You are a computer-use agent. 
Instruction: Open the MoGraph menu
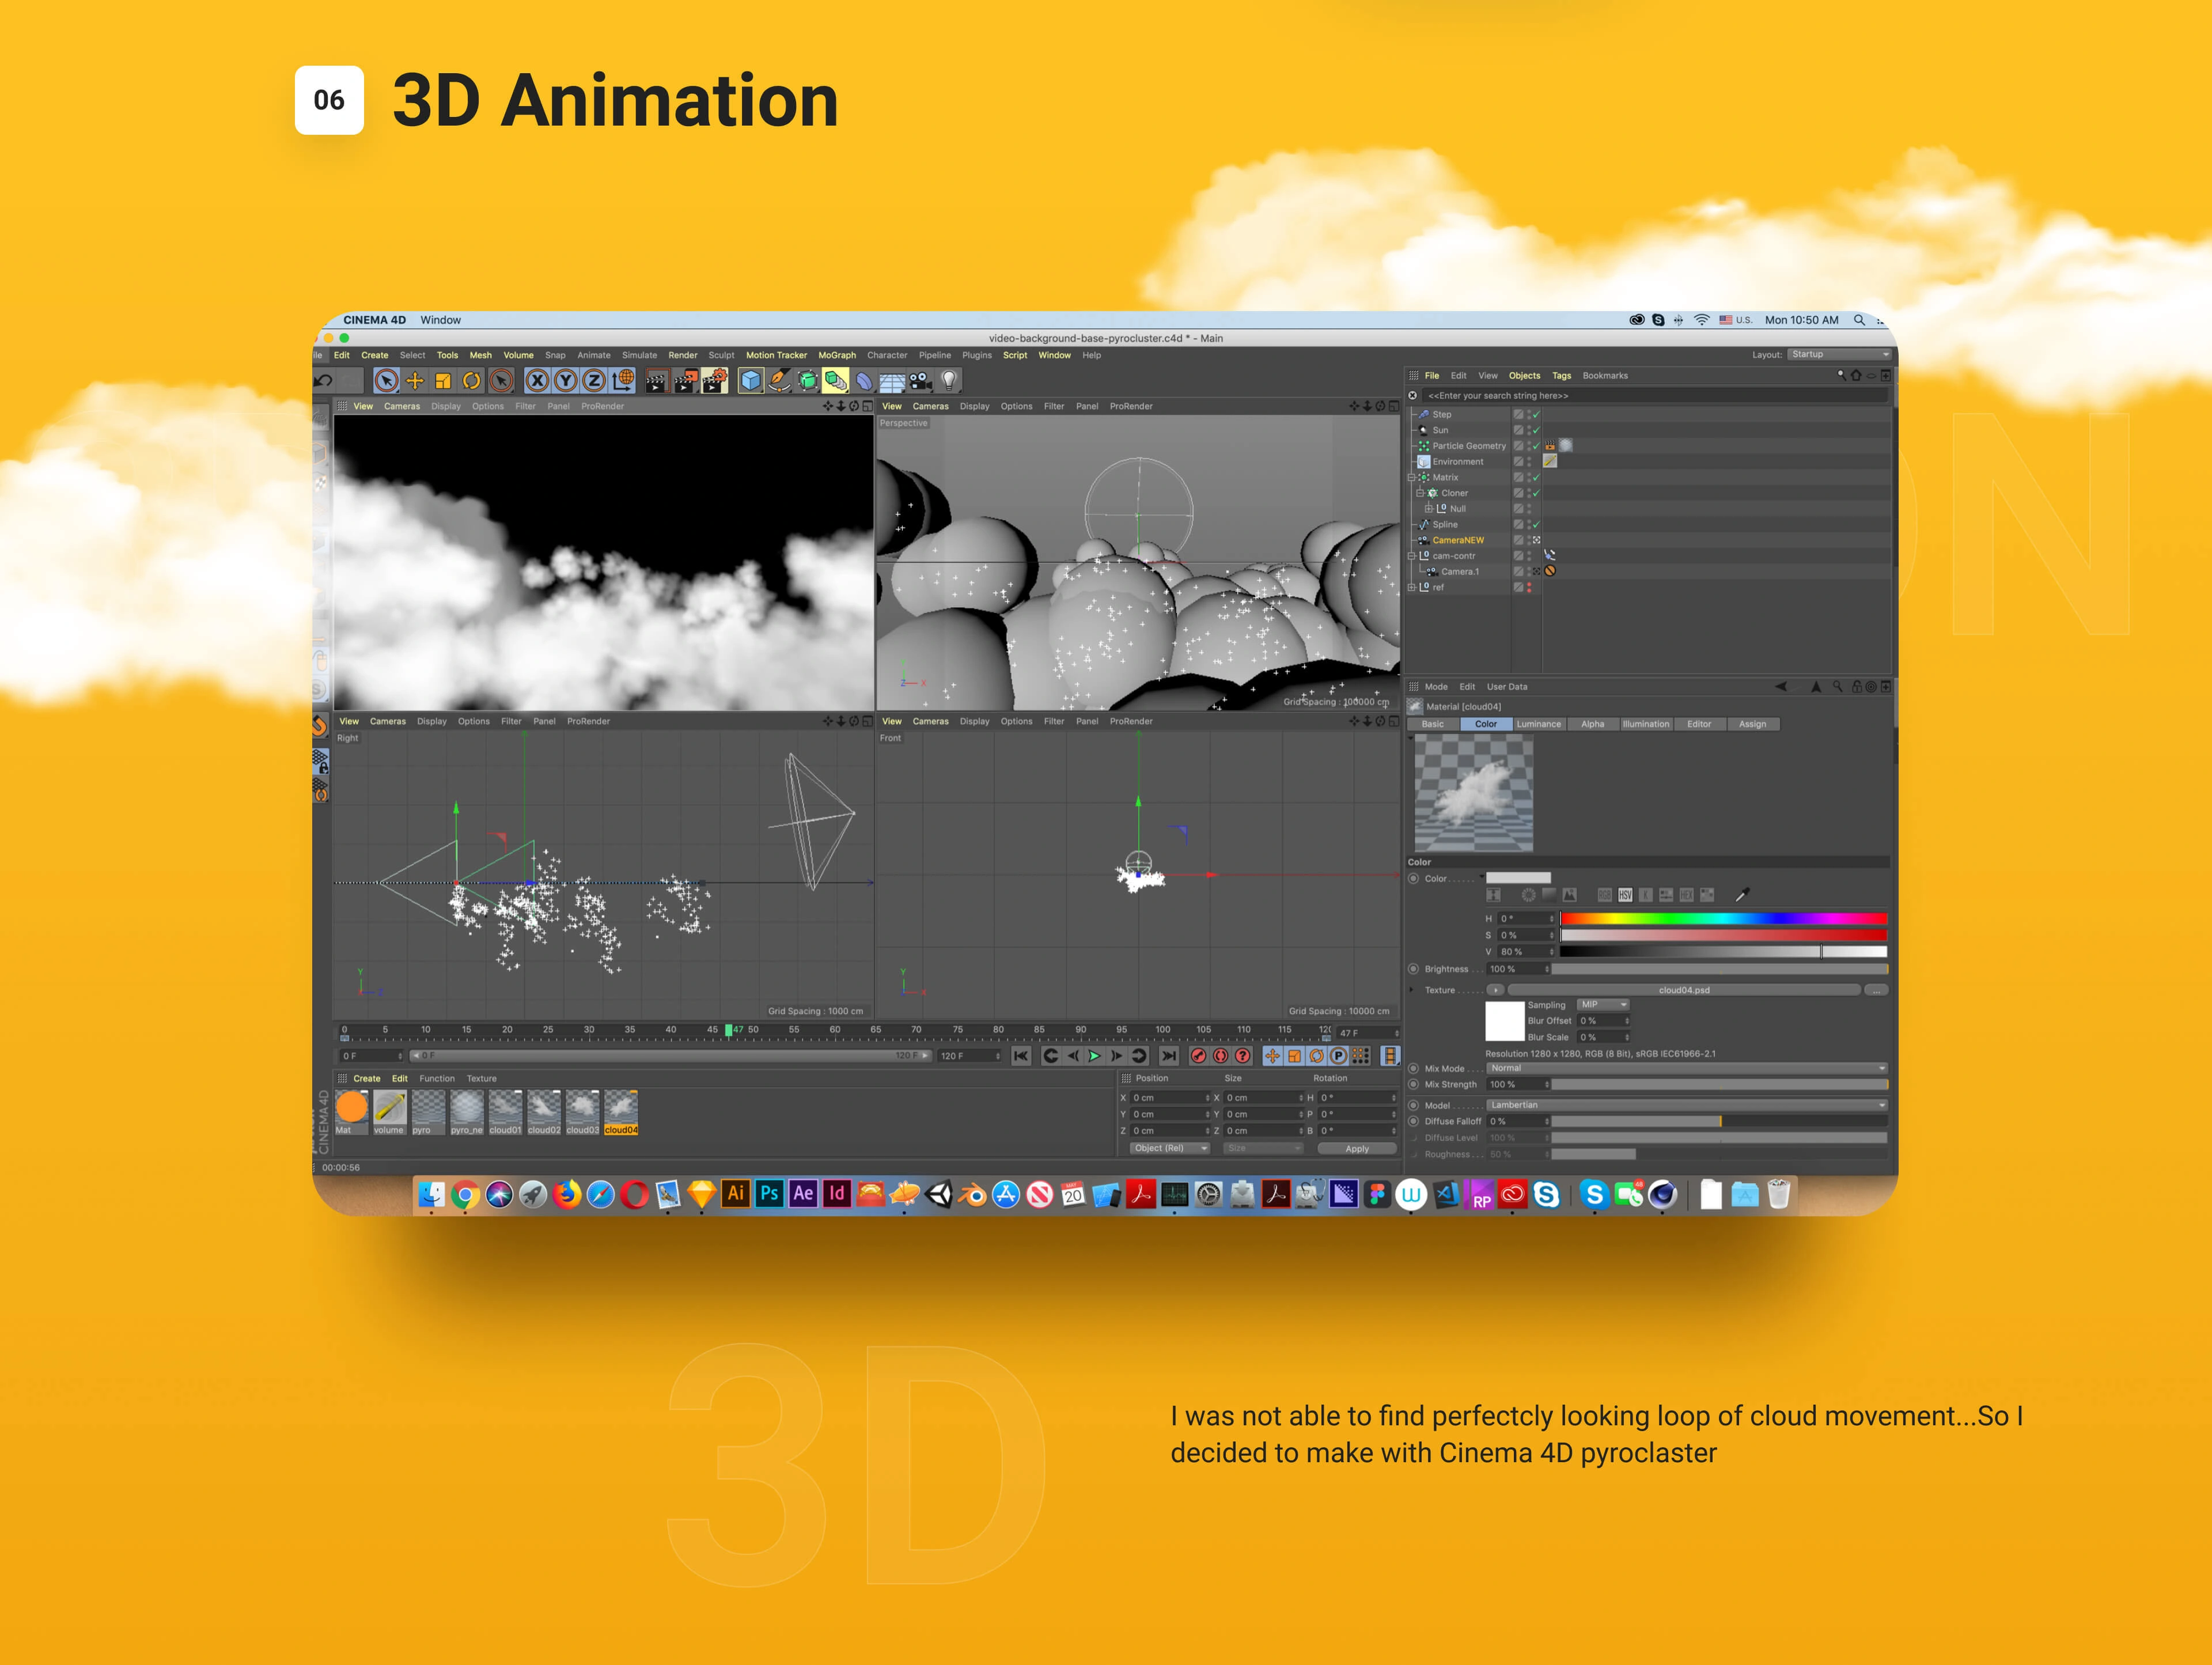point(837,355)
